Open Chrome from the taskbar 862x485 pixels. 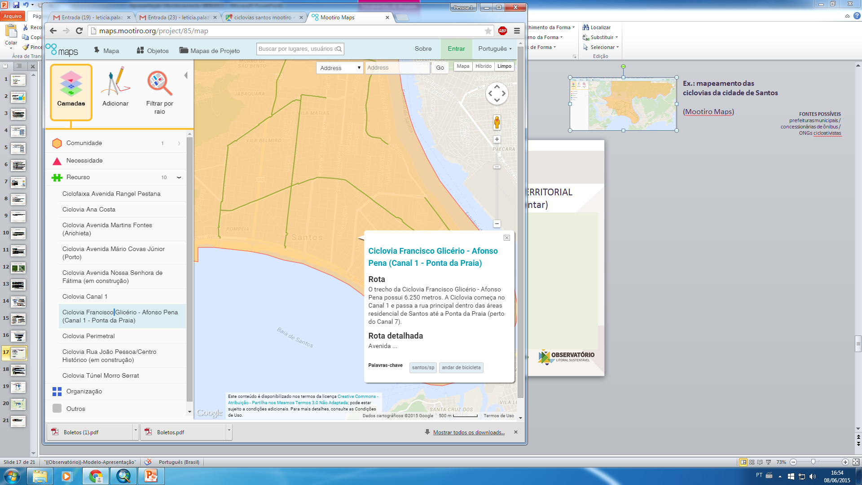[96, 476]
